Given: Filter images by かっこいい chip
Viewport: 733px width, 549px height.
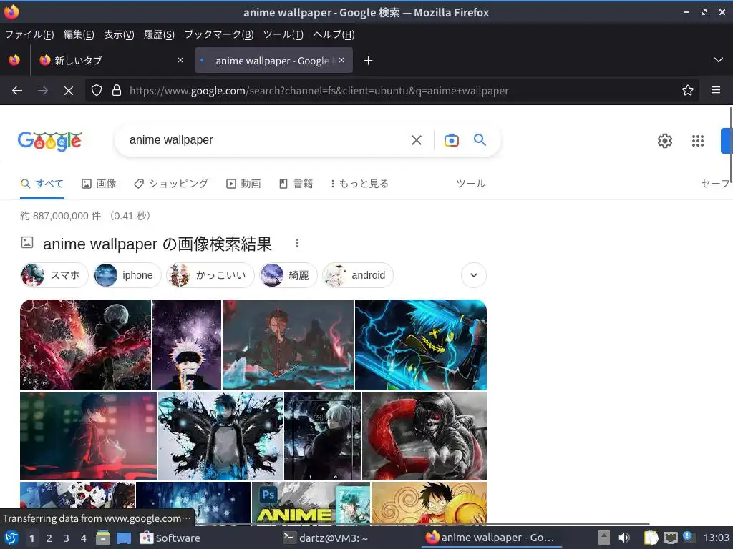Looking at the screenshot, I should point(210,275).
